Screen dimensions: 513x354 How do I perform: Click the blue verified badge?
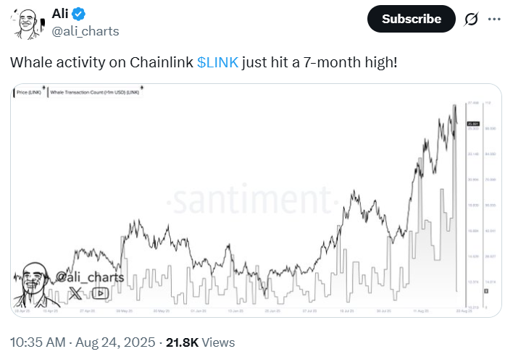(x=78, y=14)
